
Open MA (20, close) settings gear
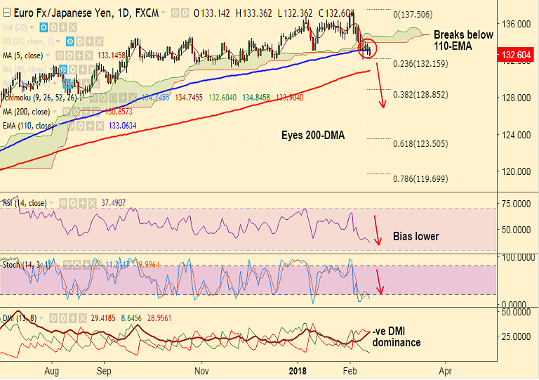72,70
